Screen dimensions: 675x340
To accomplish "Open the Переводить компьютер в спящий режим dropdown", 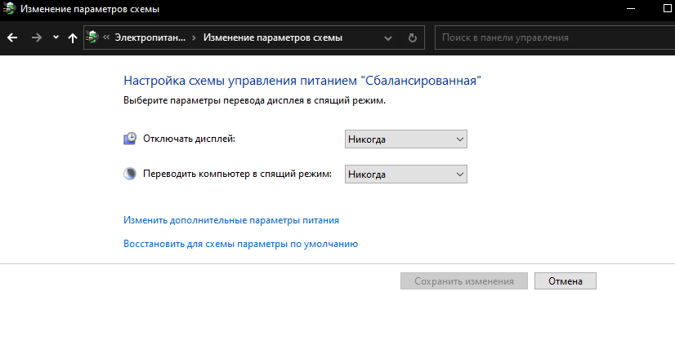I will tap(406, 174).
